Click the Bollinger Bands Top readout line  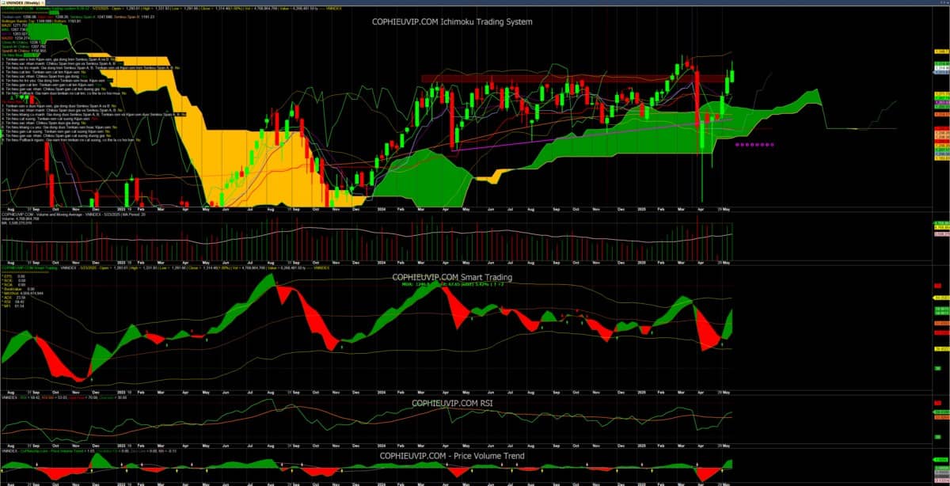tap(28, 20)
